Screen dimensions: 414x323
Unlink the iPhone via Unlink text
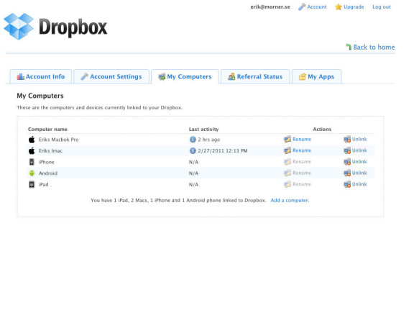359,161
